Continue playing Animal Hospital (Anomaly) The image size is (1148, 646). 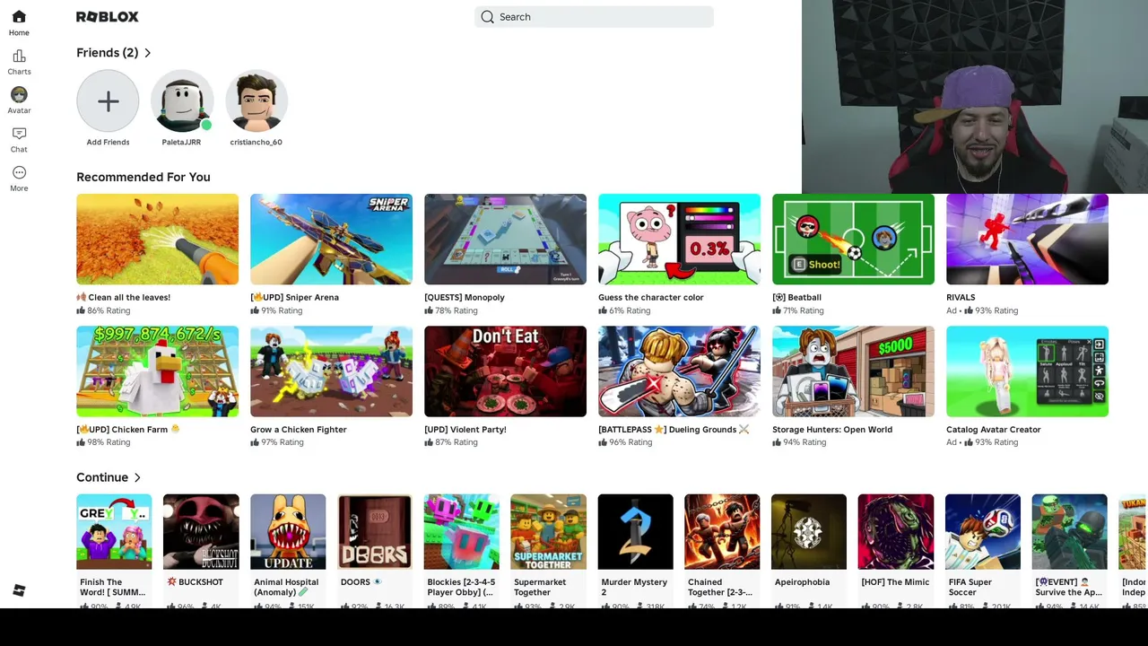click(x=288, y=531)
